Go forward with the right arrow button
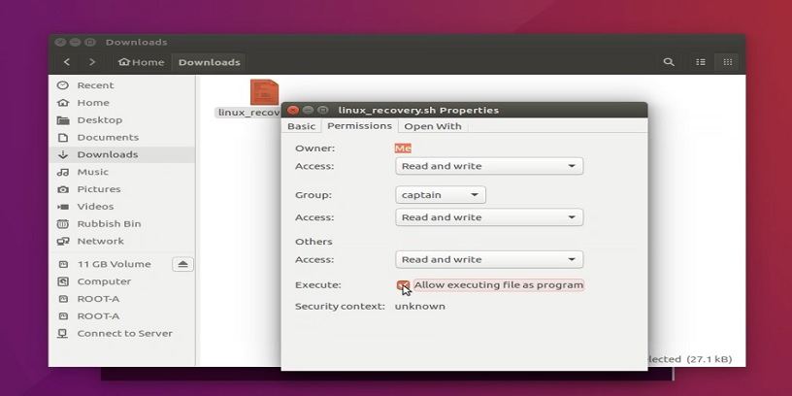792x396 pixels. 92,62
